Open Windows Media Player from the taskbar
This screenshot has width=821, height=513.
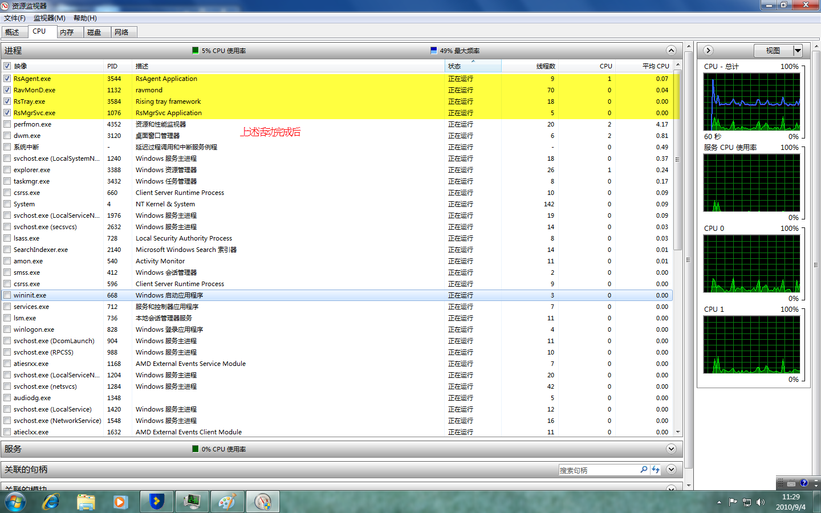[x=120, y=502]
